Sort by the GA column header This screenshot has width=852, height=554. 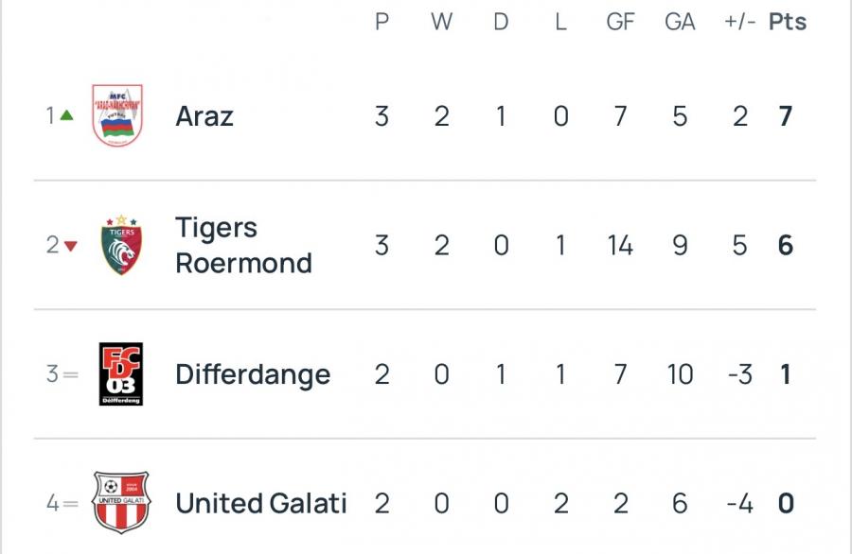coord(680,22)
